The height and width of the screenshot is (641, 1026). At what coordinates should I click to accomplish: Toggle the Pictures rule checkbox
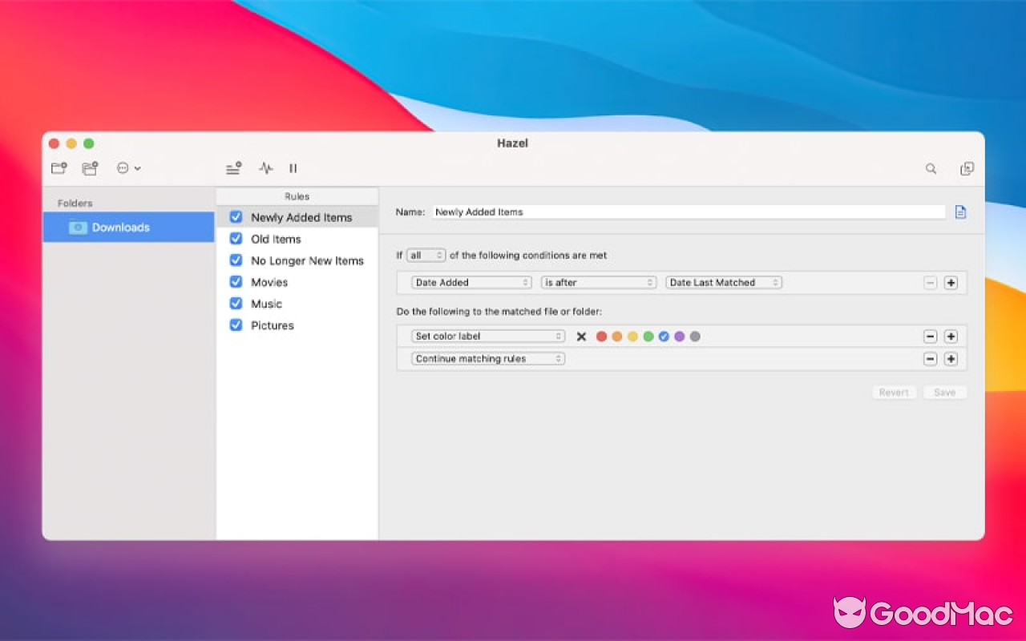pyautogui.click(x=236, y=325)
